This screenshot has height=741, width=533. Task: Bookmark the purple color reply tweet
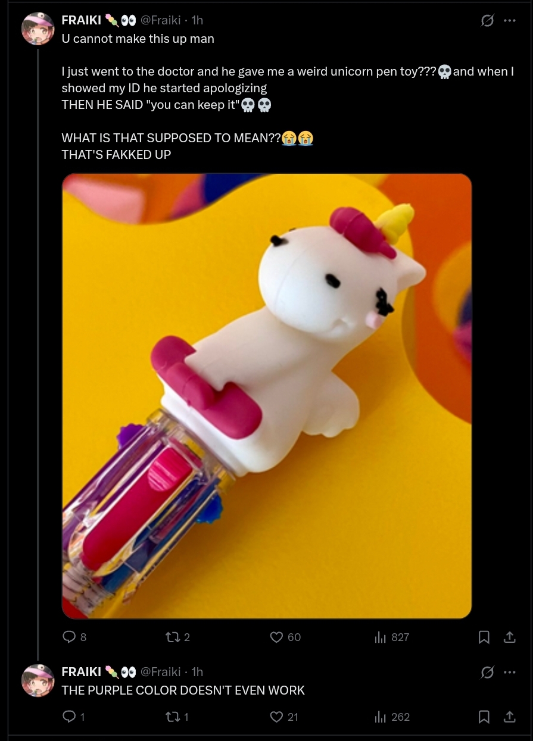click(484, 717)
